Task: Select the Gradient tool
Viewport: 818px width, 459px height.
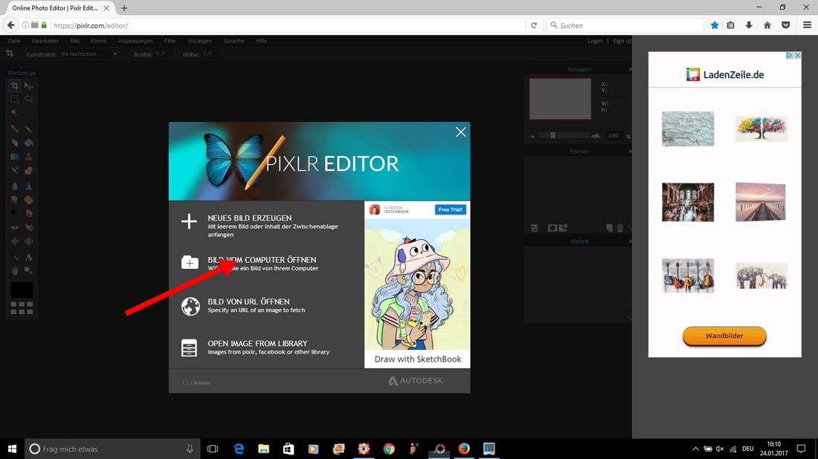Action: point(15,156)
